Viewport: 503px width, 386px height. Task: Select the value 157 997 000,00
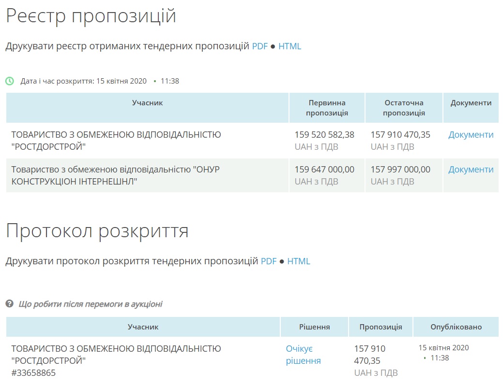400,169
